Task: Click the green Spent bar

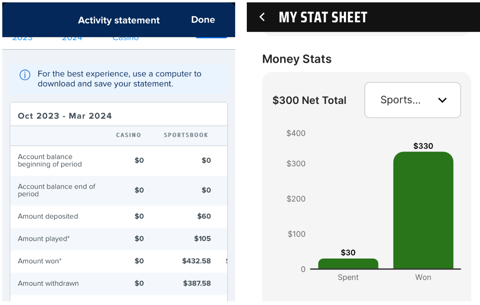Action: 348,264
